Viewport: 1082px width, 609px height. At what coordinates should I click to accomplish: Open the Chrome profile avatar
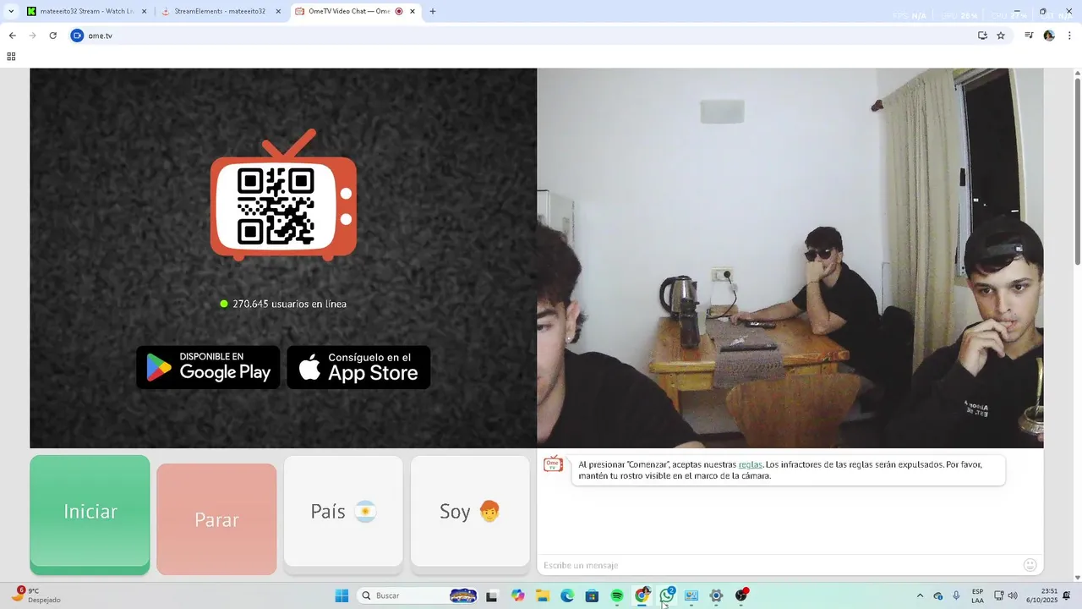1049,36
